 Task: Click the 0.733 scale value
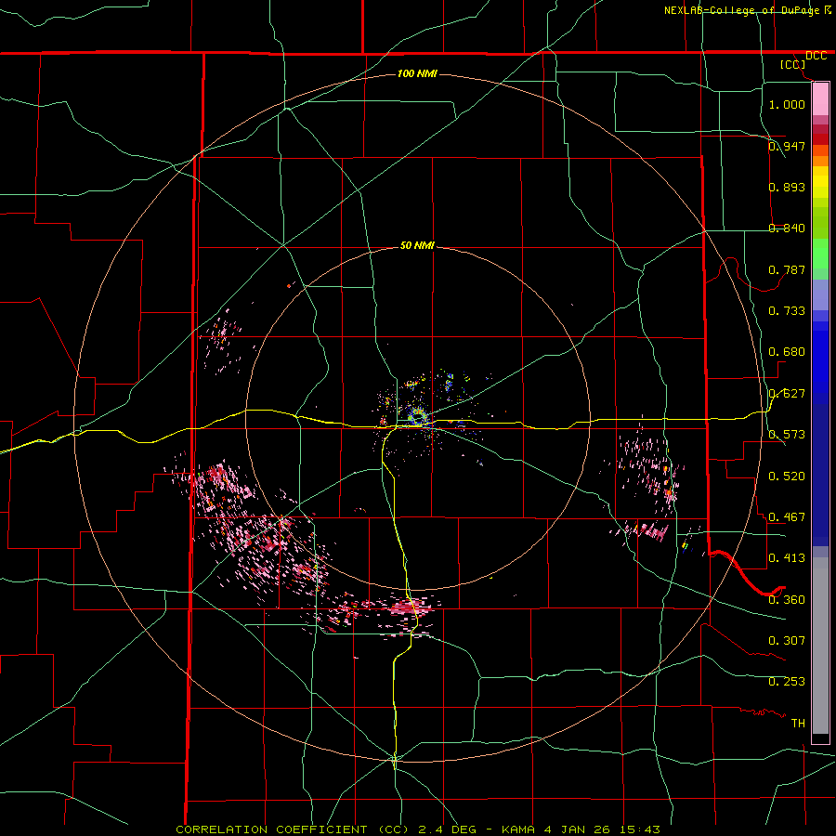pos(787,310)
